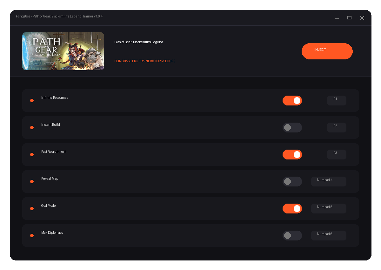Change the F1 hotkey binding
The height and width of the screenshot is (270, 381).
(337, 100)
